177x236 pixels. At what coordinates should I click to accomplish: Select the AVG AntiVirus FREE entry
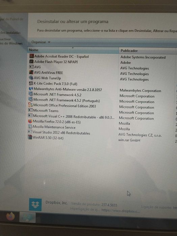pyautogui.click(x=48, y=73)
